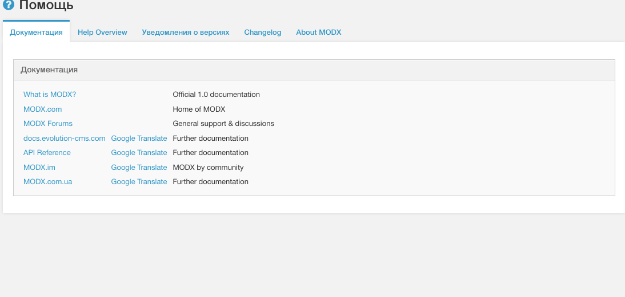
Task: Open the MODX.com.ua link
Action: [x=48, y=182]
